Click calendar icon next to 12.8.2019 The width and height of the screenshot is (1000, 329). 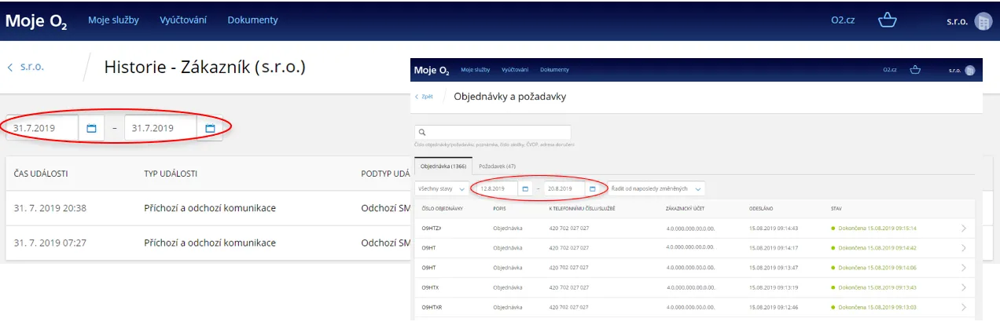524,188
